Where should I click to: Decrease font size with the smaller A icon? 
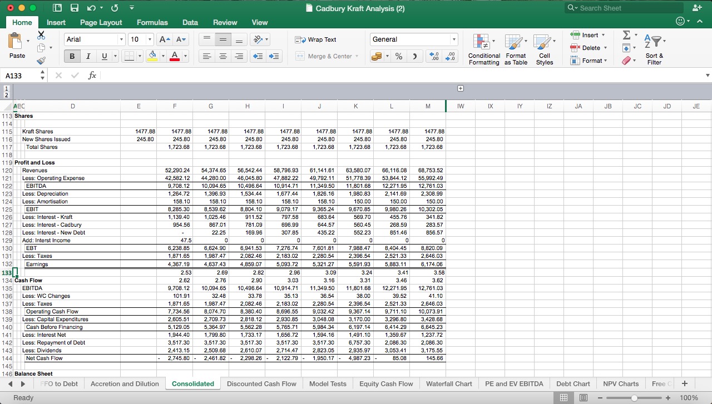181,39
